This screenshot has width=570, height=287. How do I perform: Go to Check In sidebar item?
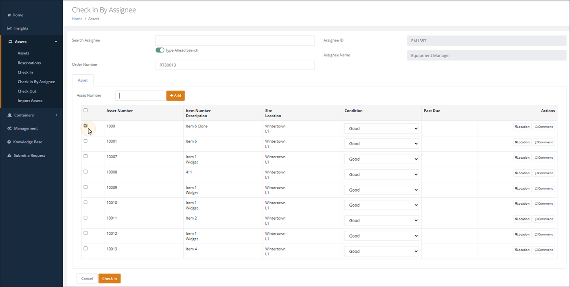(25, 72)
